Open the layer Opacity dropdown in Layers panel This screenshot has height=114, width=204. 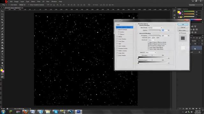(202, 41)
